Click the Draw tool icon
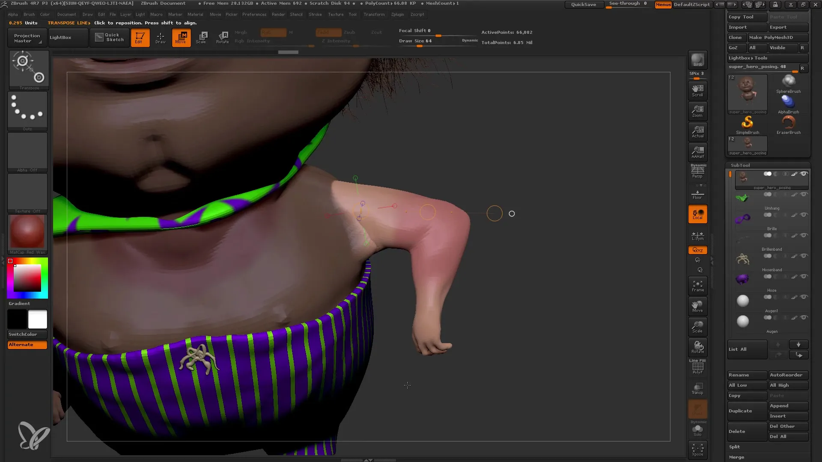This screenshot has width=822, height=462. click(x=161, y=37)
